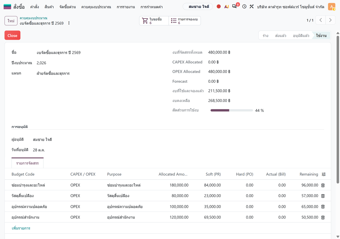Click the red recording indicator icon
This screenshot has height=239, width=340.
[x=219, y=7]
